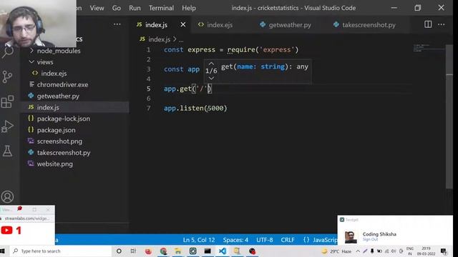458x257 pixels.
Task: Click index.js in the breadcrumb
Action: (159, 39)
